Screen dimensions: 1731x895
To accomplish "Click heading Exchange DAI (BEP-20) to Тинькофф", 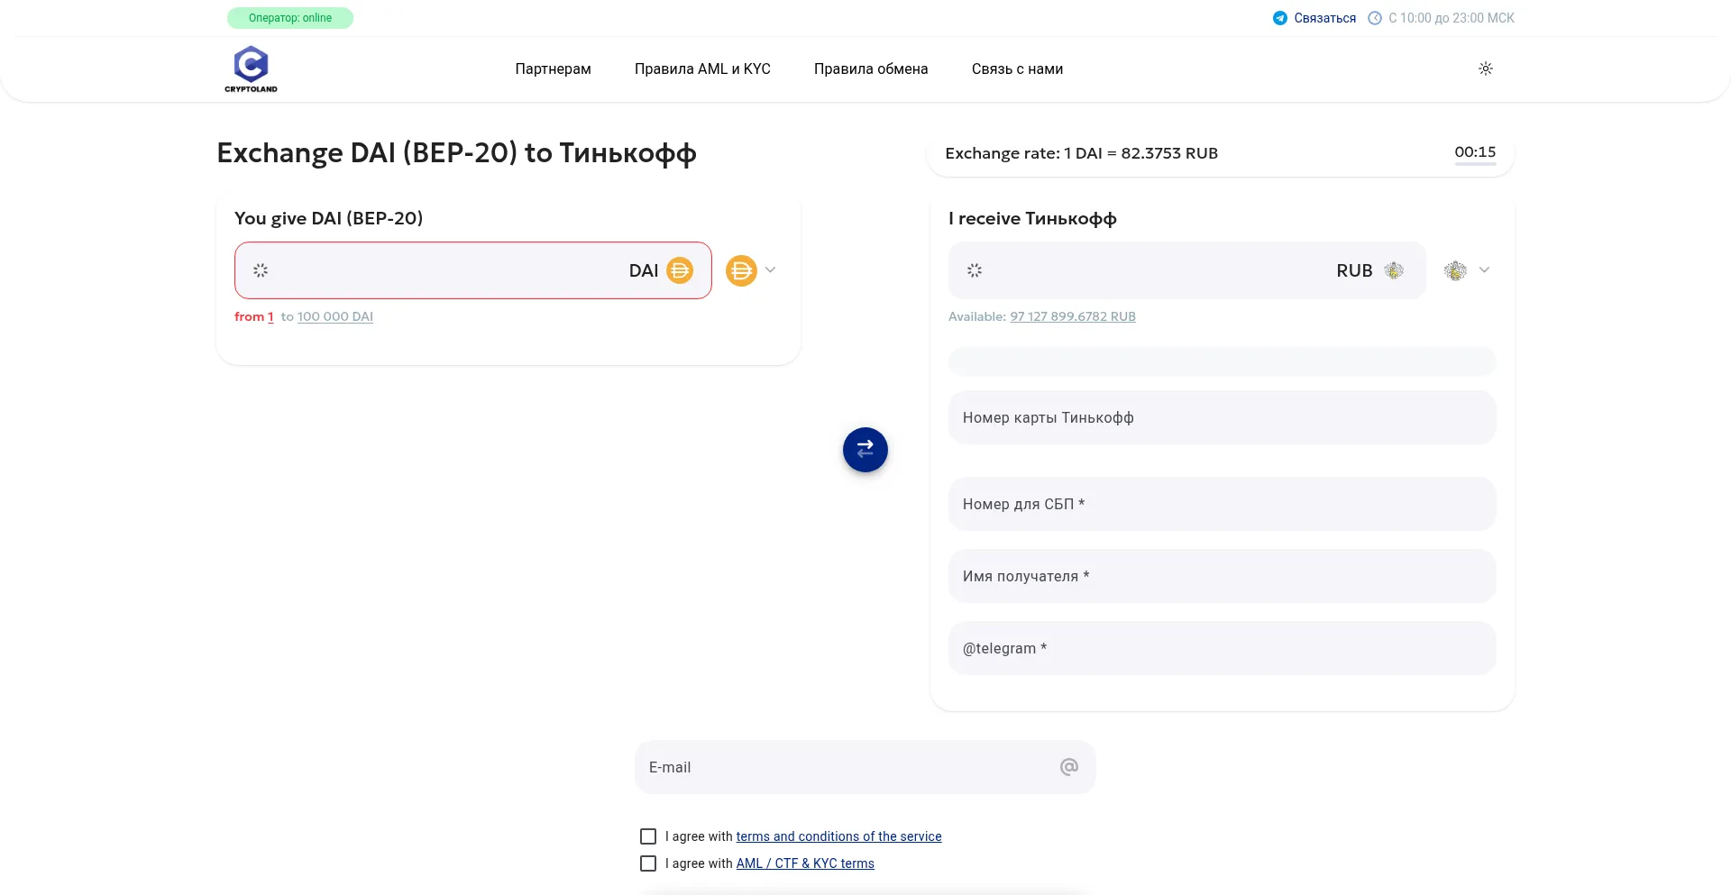I will click(456, 153).
